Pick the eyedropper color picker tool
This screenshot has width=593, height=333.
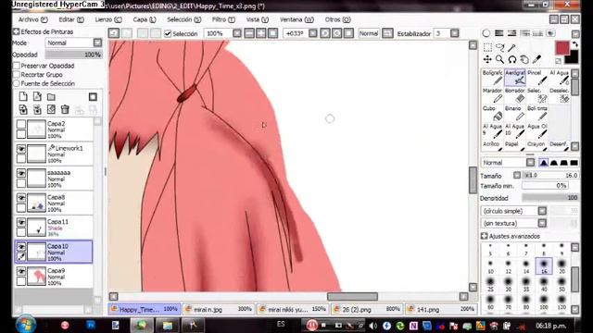click(x=536, y=59)
